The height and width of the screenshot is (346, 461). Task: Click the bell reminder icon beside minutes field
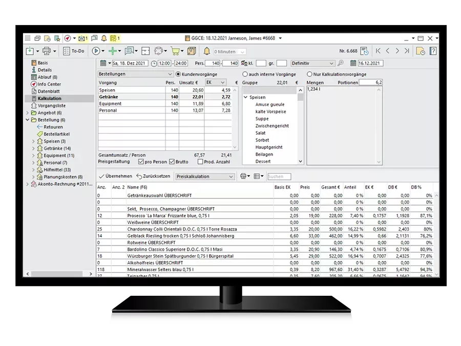(207, 51)
